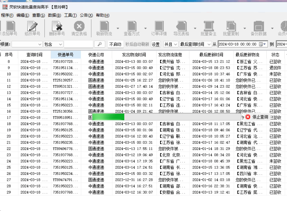The image size is (287, 211).
Task: Select tracking number YT89496776 in row 22
Action: click(x=65, y=149)
